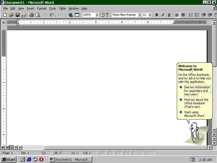Open the Help menu
Image resolution: width=217 pixels, height=163 pixels.
(x=84, y=9)
